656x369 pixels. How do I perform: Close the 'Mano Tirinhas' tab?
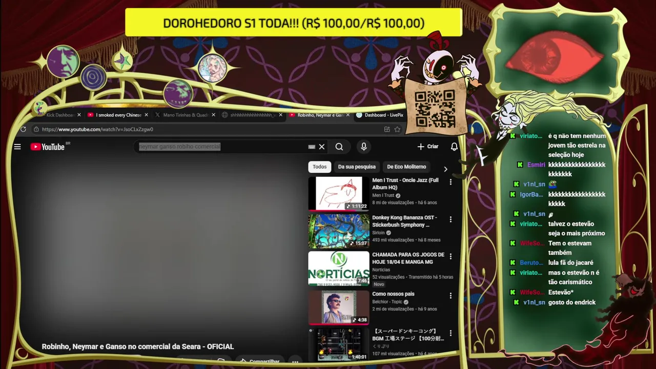click(213, 115)
